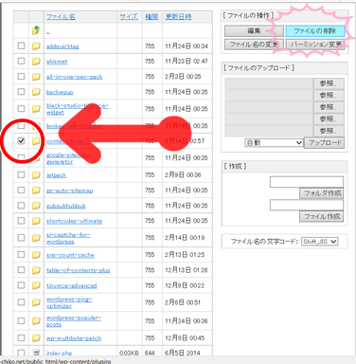
Task: Click the pubsubhubbub folder icon
Action: pos(36,206)
